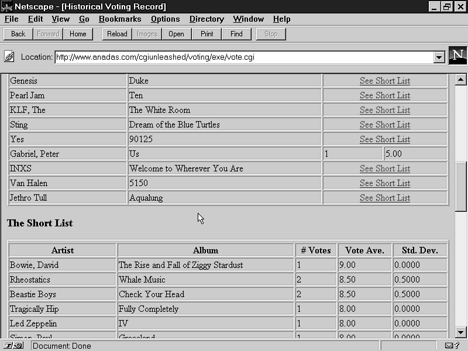Click the Gabriel, Peter artist cell
The image size is (468, 351).
[68, 154]
